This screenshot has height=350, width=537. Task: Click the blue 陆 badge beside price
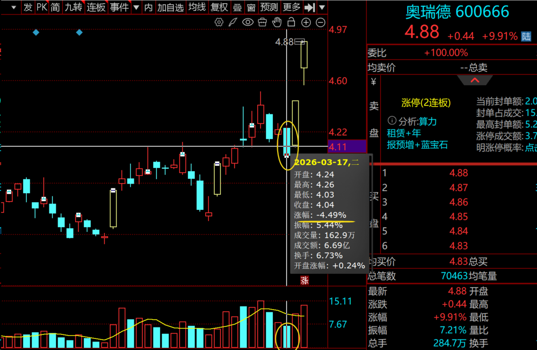tap(527, 37)
